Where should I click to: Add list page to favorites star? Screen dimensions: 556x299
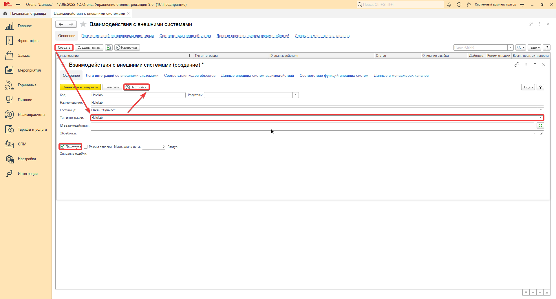(83, 24)
